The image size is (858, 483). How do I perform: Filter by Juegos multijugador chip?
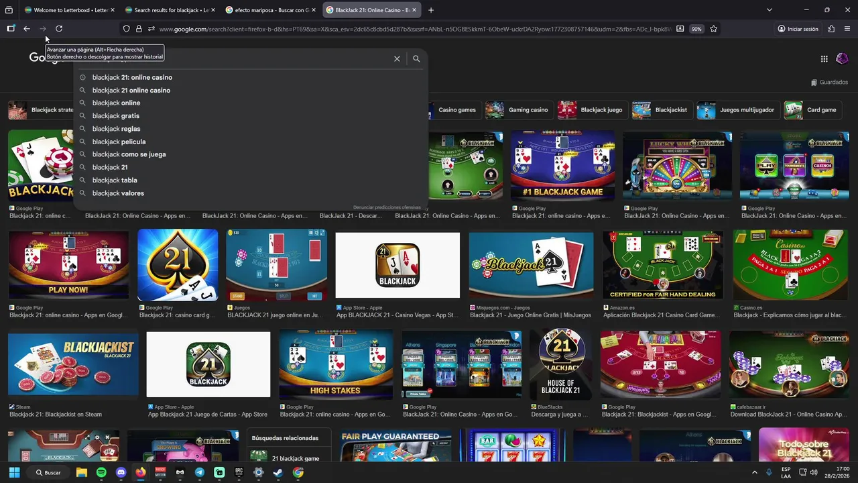pos(737,110)
